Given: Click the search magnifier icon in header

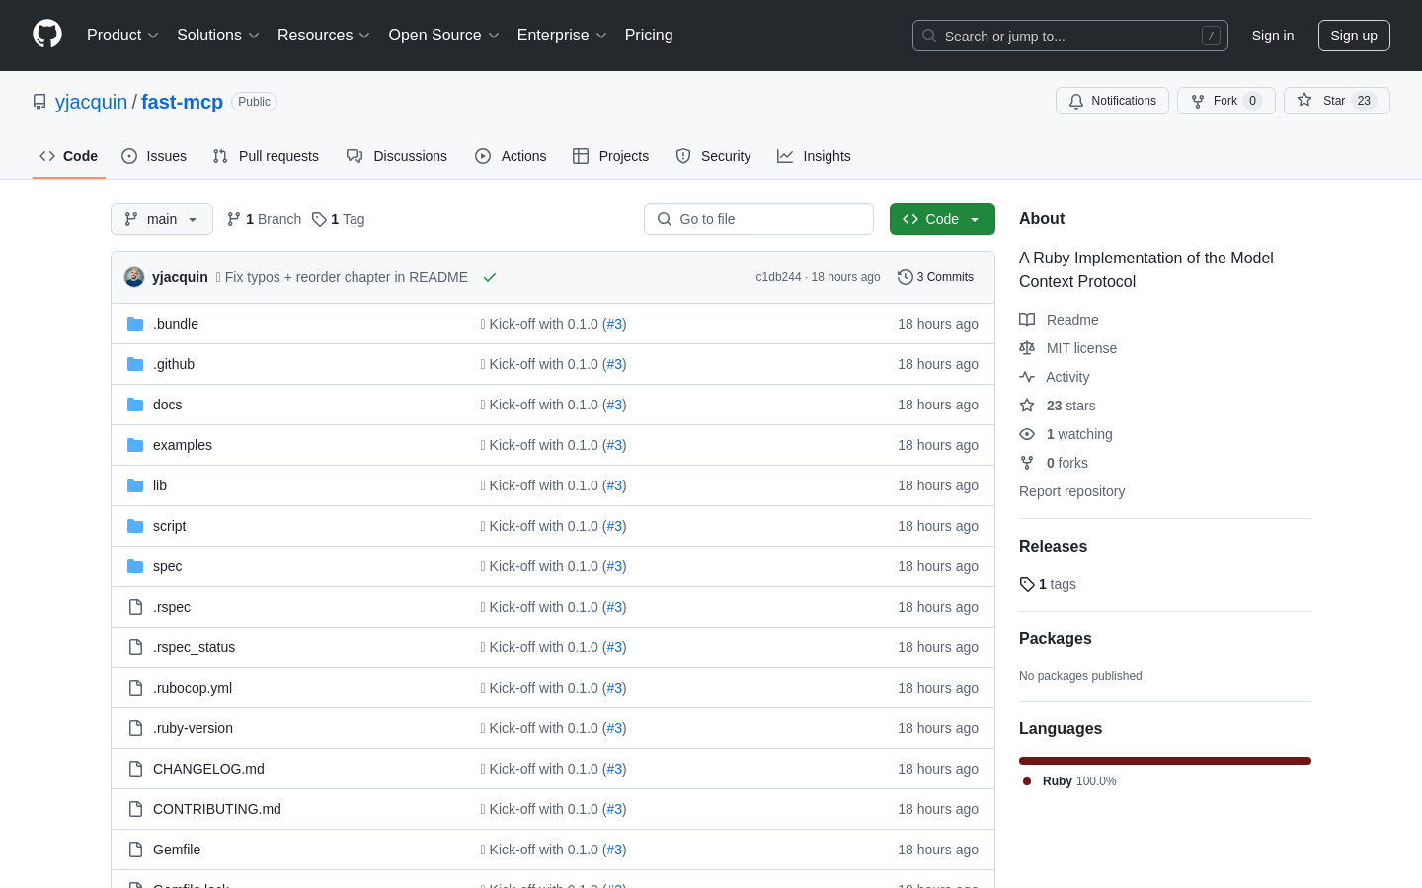Looking at the screenshot, I should click(x=929, y=36).
